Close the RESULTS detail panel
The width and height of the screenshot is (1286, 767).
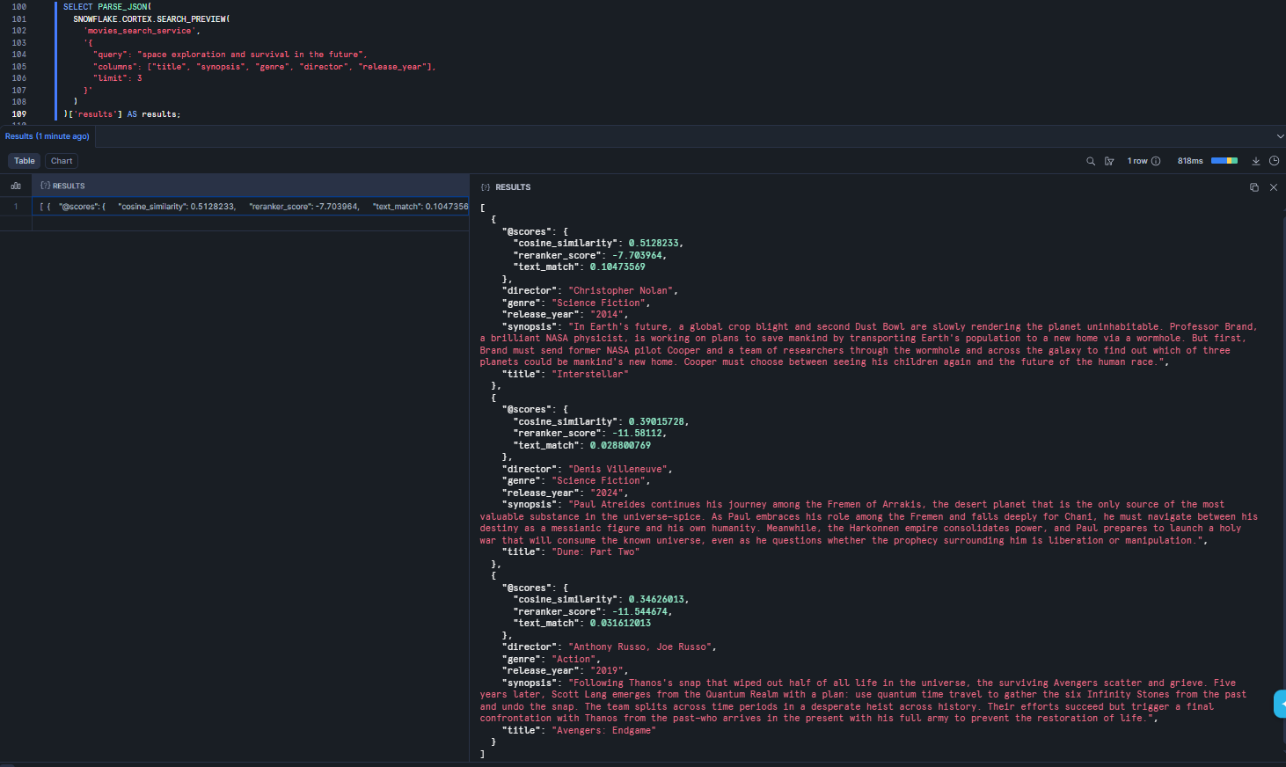pos(1273,187)
